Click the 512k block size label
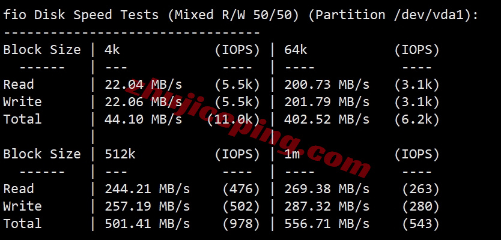Viewport: 501px width, 240px height. click(120, 154)
